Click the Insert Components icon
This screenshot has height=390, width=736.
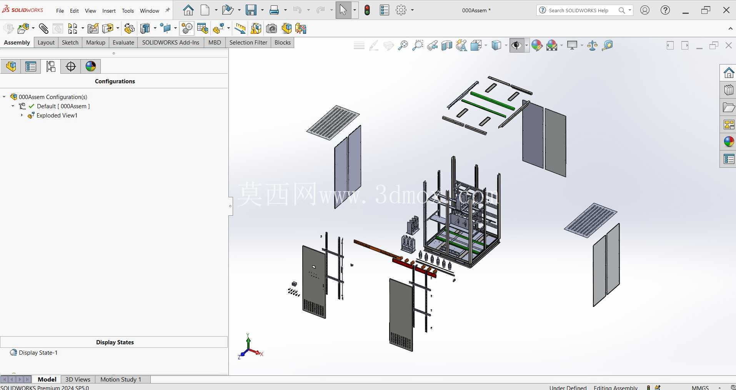(x=23, y=28)
